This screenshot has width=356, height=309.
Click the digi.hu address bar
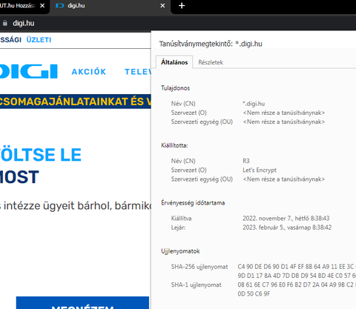click(178, 23)
